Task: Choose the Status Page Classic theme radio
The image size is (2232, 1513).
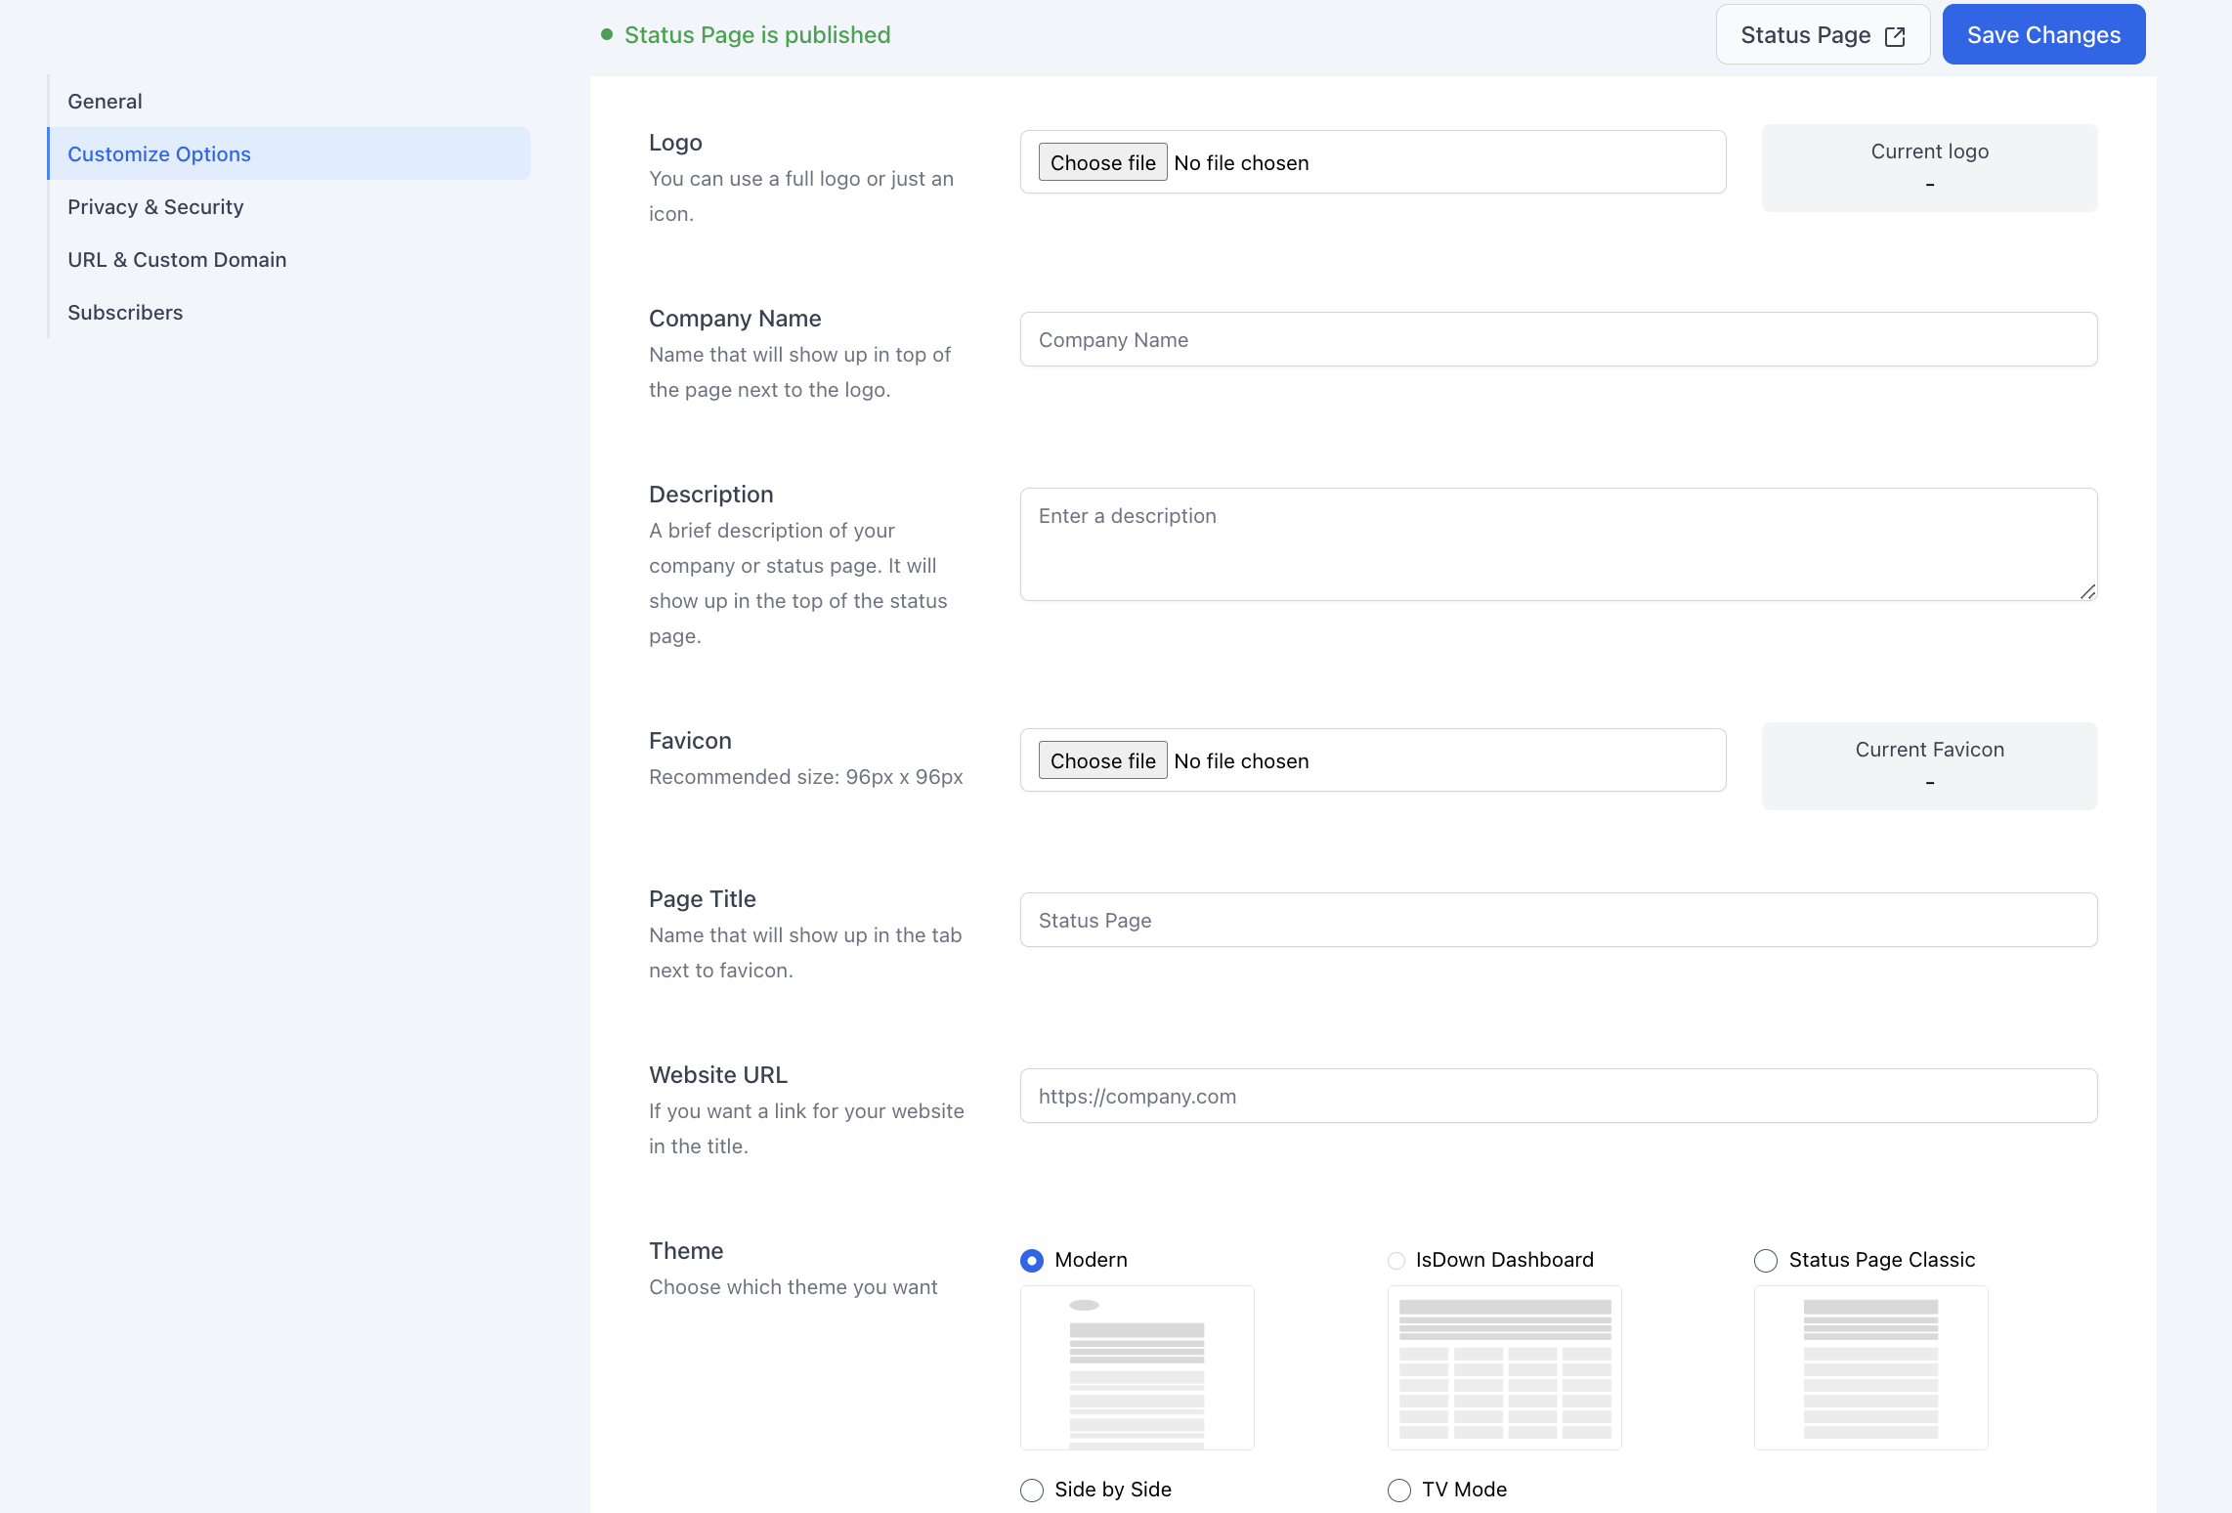Action: (x=1765, y=1260)
